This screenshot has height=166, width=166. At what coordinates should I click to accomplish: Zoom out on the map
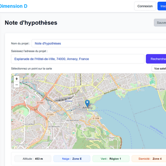(17, 85)
